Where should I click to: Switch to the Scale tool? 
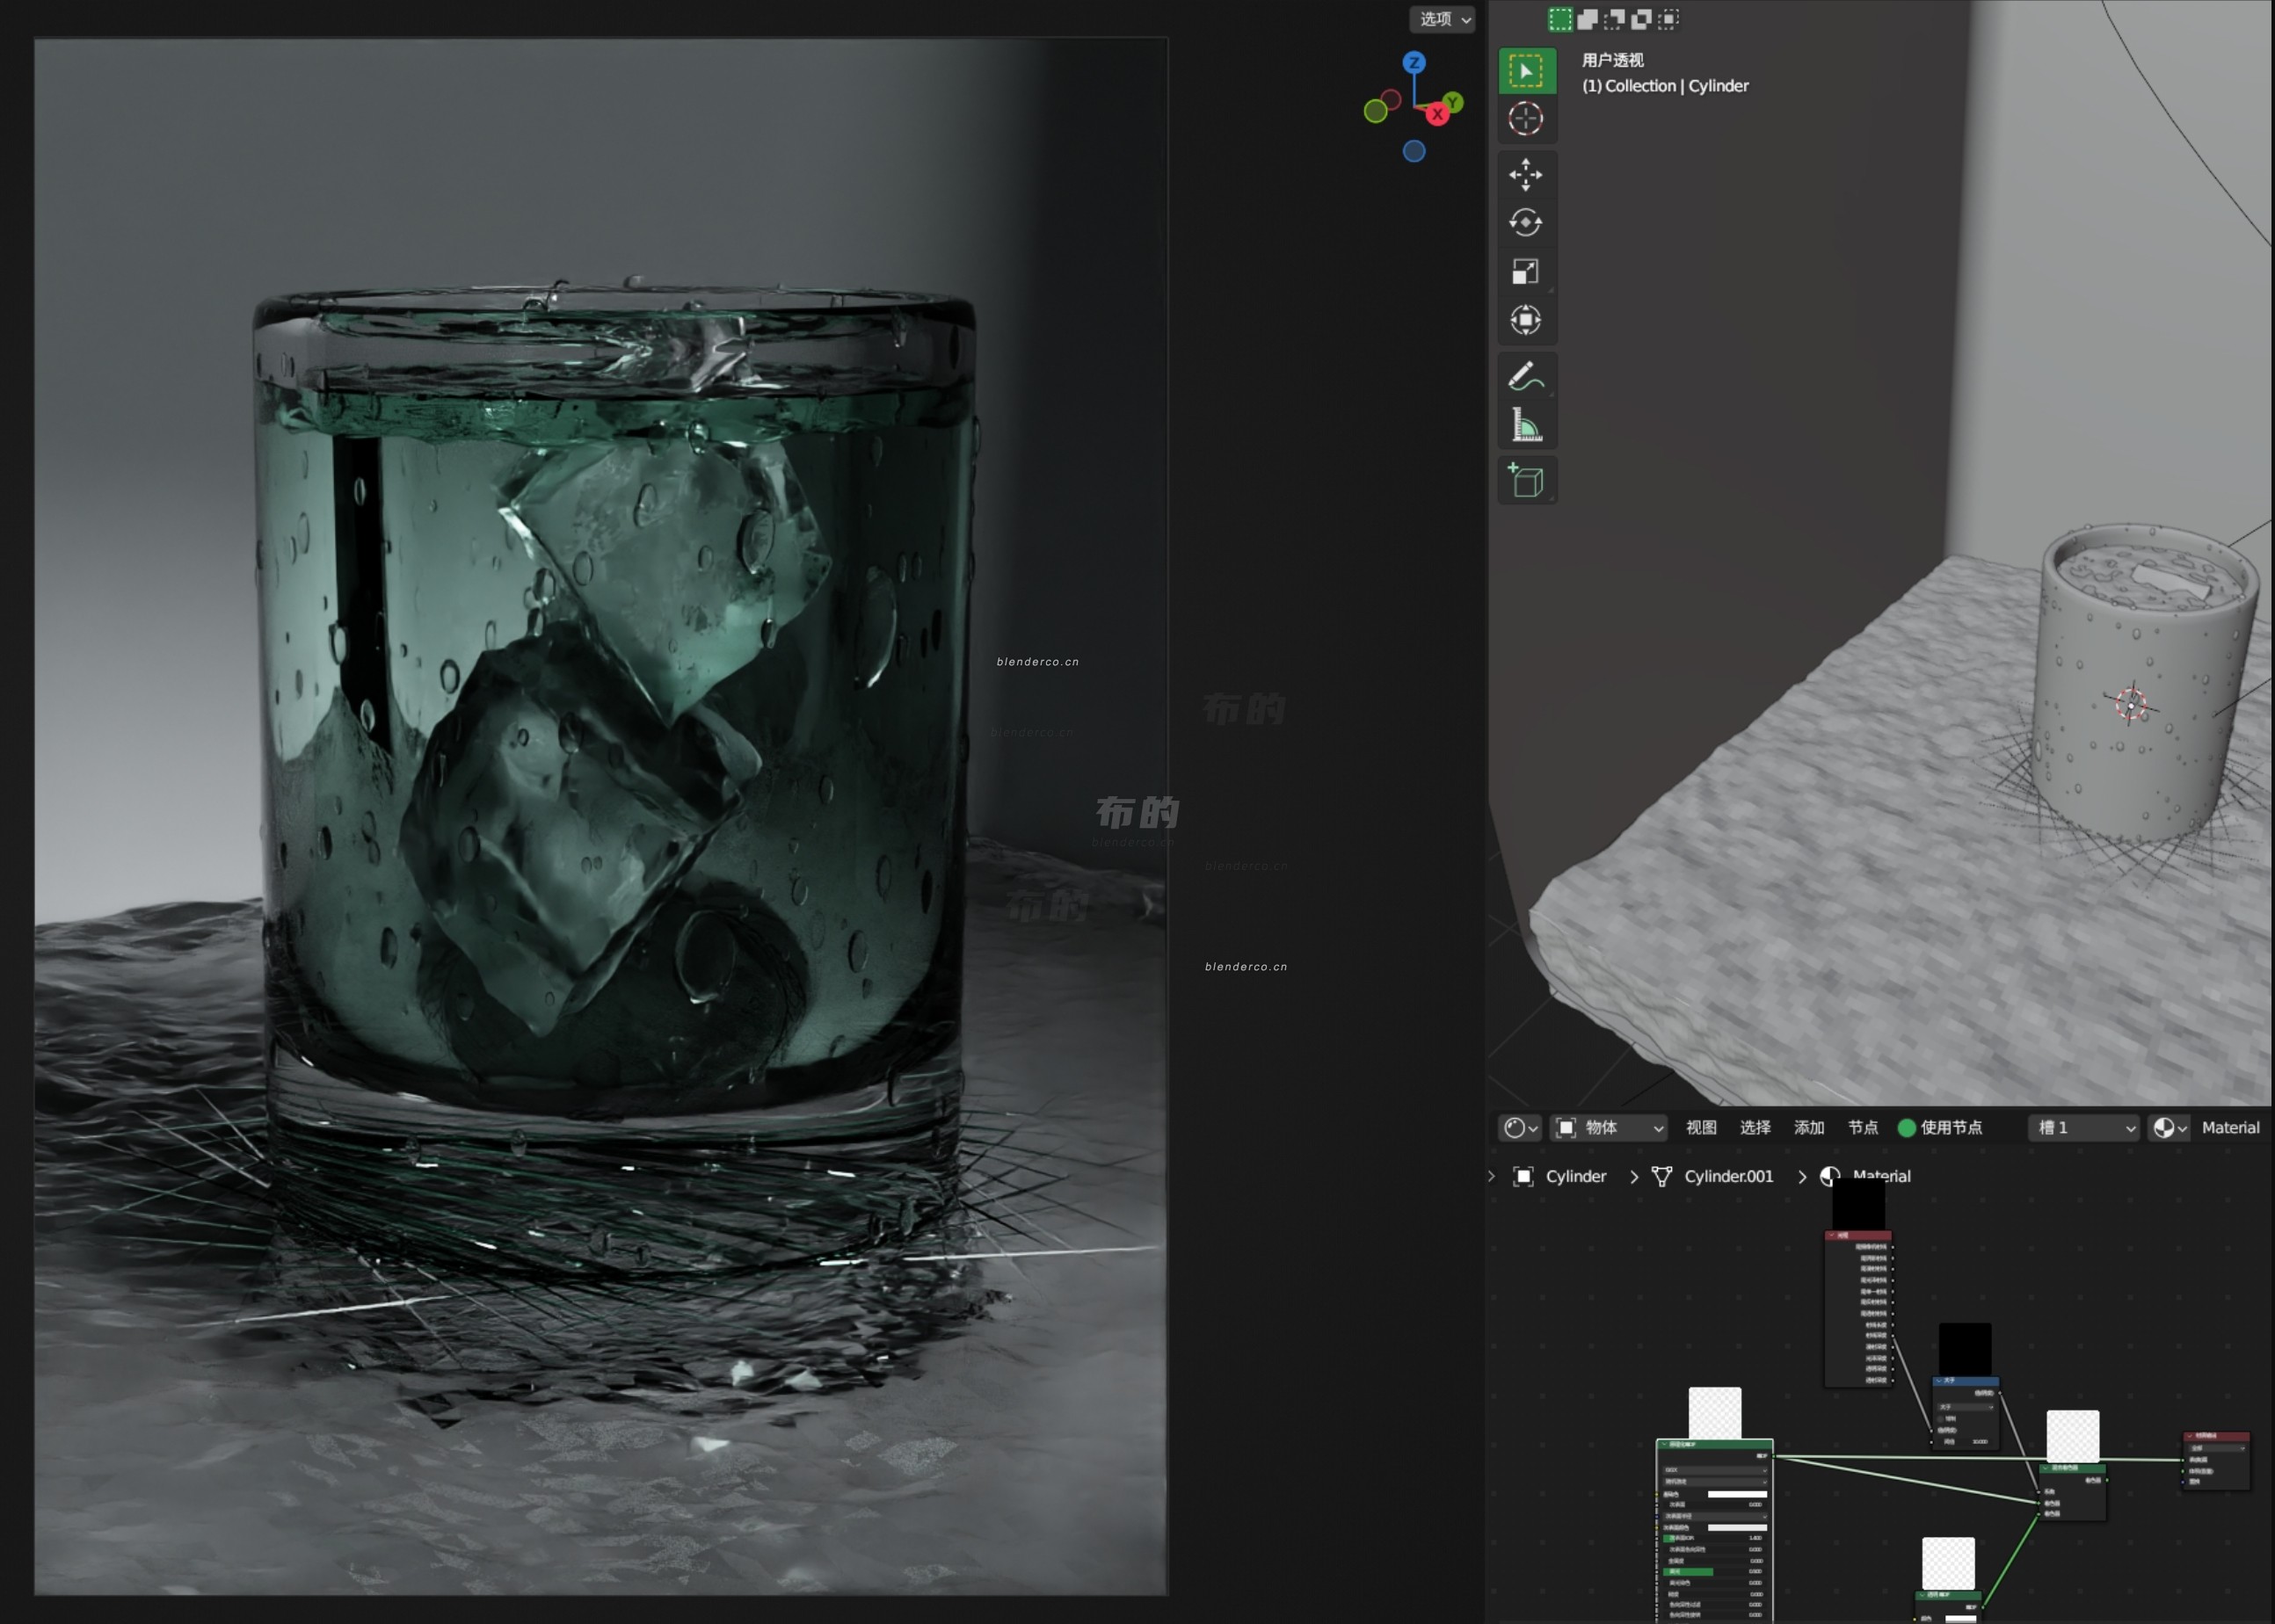[1526, 271]
